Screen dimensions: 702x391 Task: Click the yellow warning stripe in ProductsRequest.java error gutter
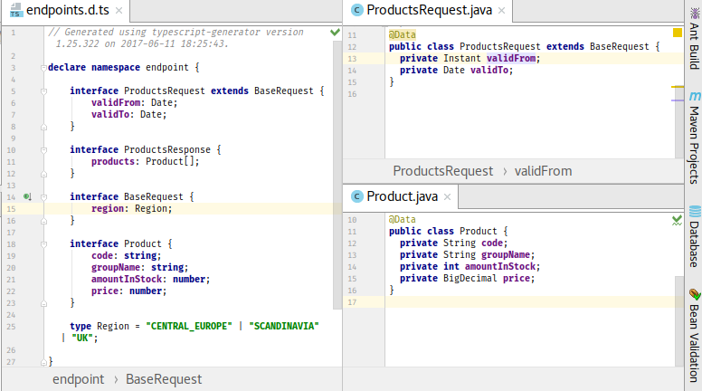tap(678, 87)
